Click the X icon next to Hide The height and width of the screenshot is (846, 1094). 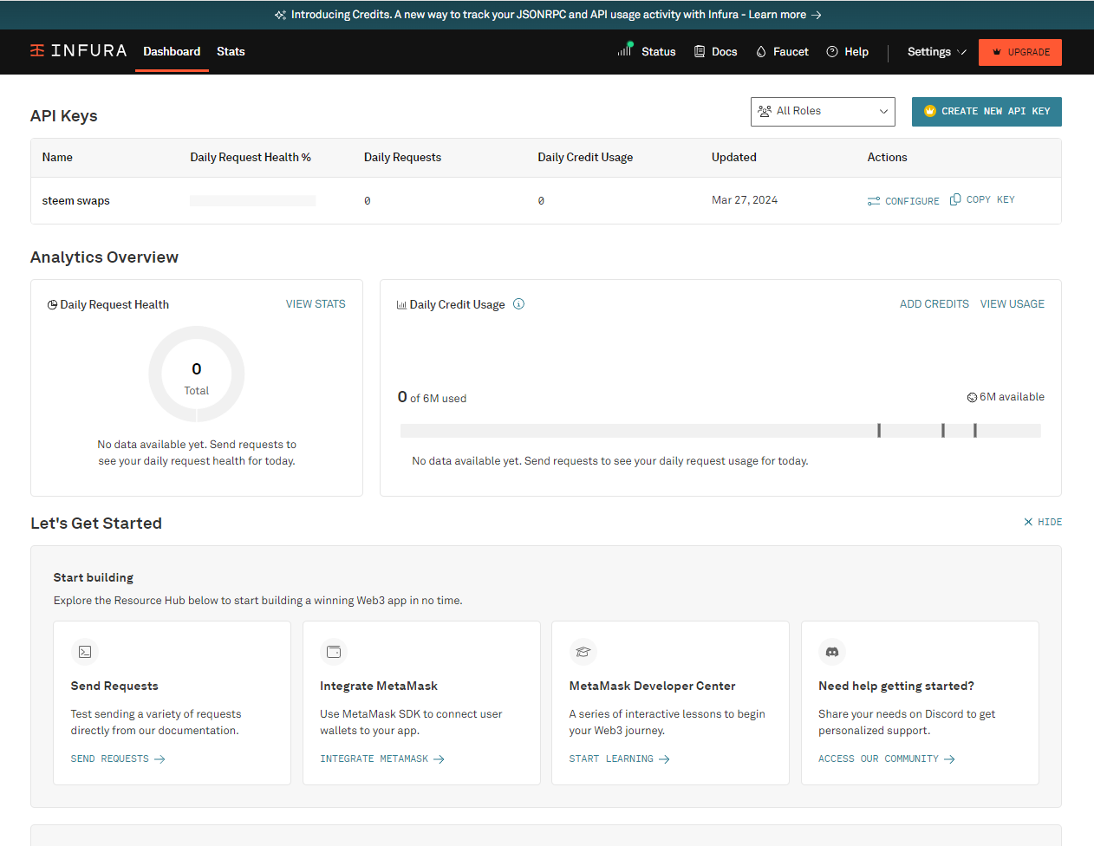point(1028,522)
